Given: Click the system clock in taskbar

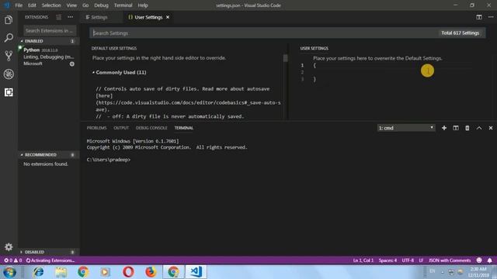Looking at the screenshot, I should [478, 272].
